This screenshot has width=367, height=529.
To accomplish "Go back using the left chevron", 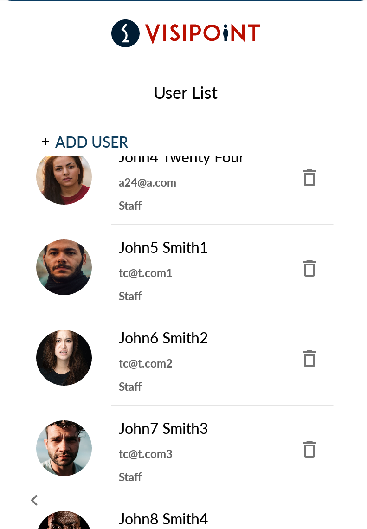I will 34,500.
